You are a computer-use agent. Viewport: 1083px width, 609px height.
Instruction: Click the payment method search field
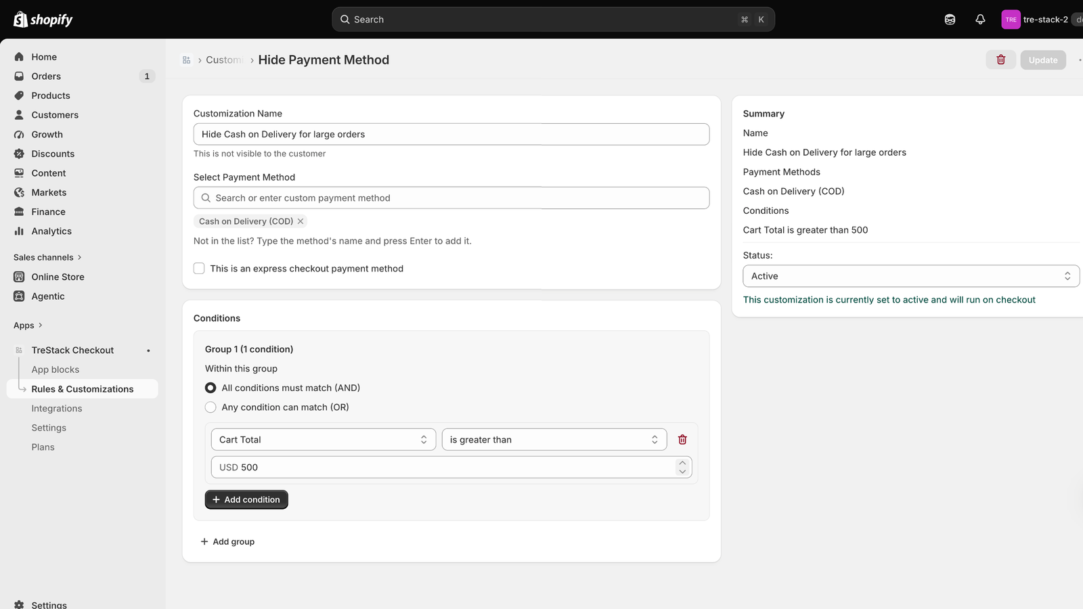tap(451, 198)
